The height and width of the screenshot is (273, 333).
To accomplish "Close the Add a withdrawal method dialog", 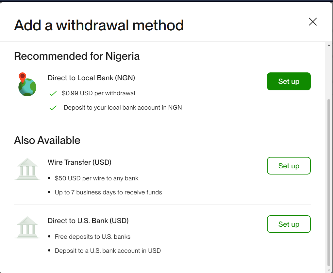I will tap(313, 22).
